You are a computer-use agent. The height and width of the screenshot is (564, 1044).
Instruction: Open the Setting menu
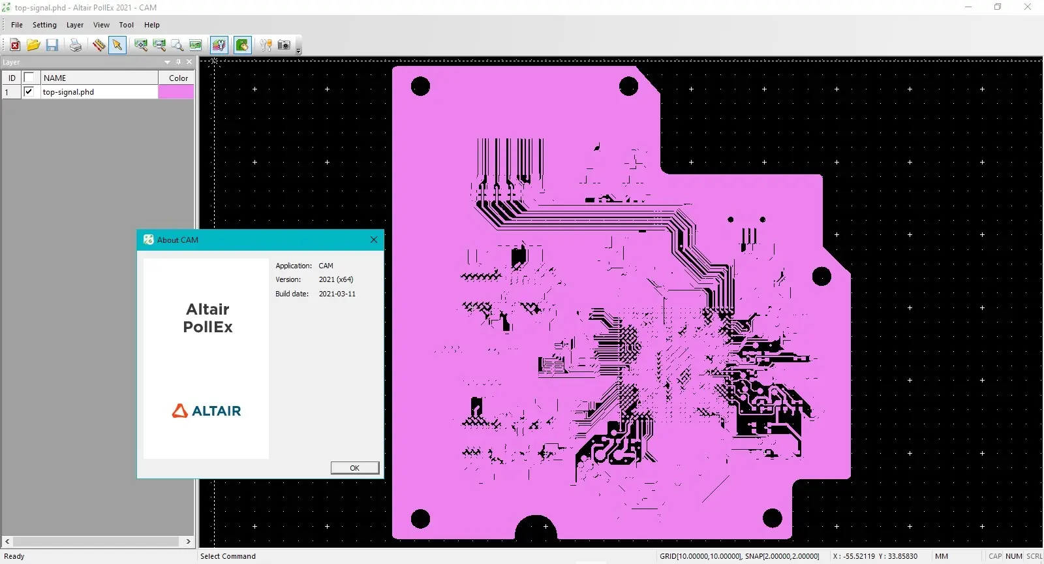click(x=44, y=25)
